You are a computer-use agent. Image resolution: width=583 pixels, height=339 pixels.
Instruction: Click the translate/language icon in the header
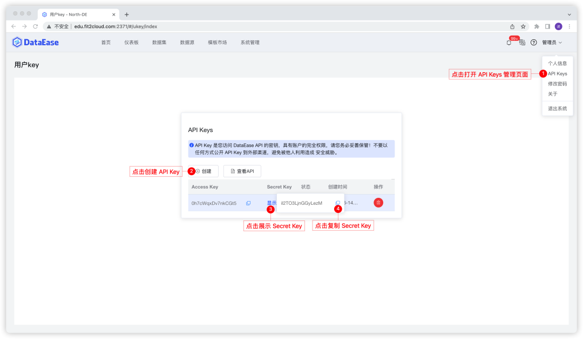pyautogui.click(x=521, y=42)
